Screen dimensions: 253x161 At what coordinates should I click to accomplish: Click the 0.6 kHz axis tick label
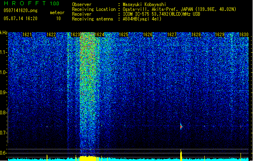3,153
